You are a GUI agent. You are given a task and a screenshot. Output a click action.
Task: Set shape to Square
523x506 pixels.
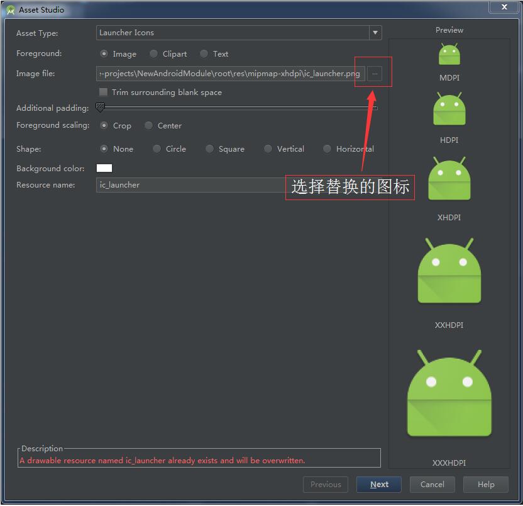pyautogui.click(x=209, y=149)
